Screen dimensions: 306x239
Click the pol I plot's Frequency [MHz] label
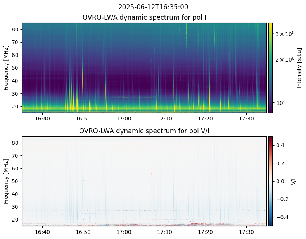pyautogui.click(x=6, y=68)
